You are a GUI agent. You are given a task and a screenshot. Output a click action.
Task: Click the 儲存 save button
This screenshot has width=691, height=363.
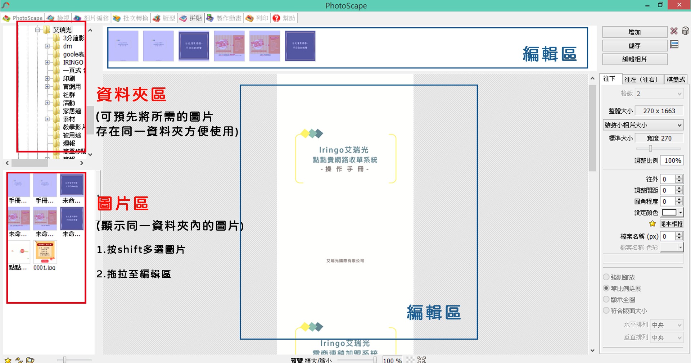(x=635, y=46)
